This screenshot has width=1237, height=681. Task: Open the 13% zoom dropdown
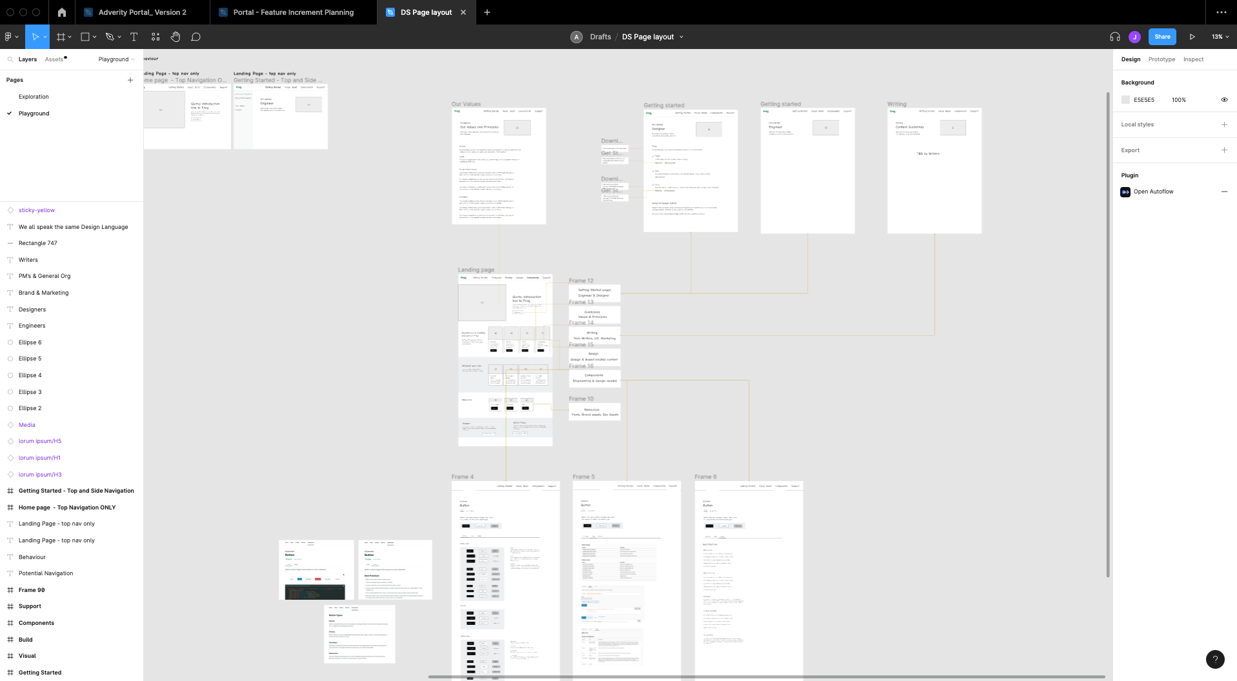(1220, 37)
